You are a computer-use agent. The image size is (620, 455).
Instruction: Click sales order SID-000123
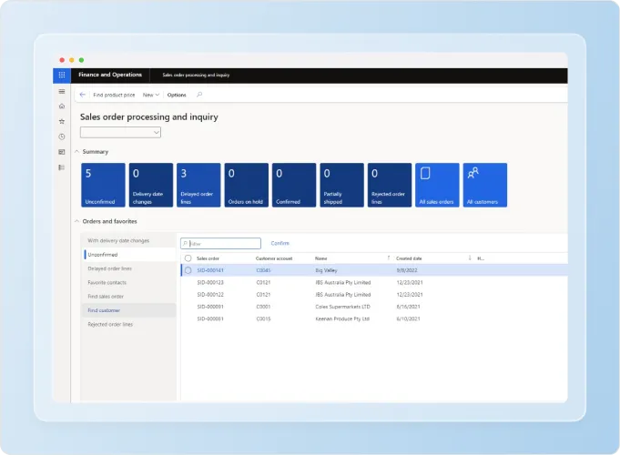pos(210,283)
